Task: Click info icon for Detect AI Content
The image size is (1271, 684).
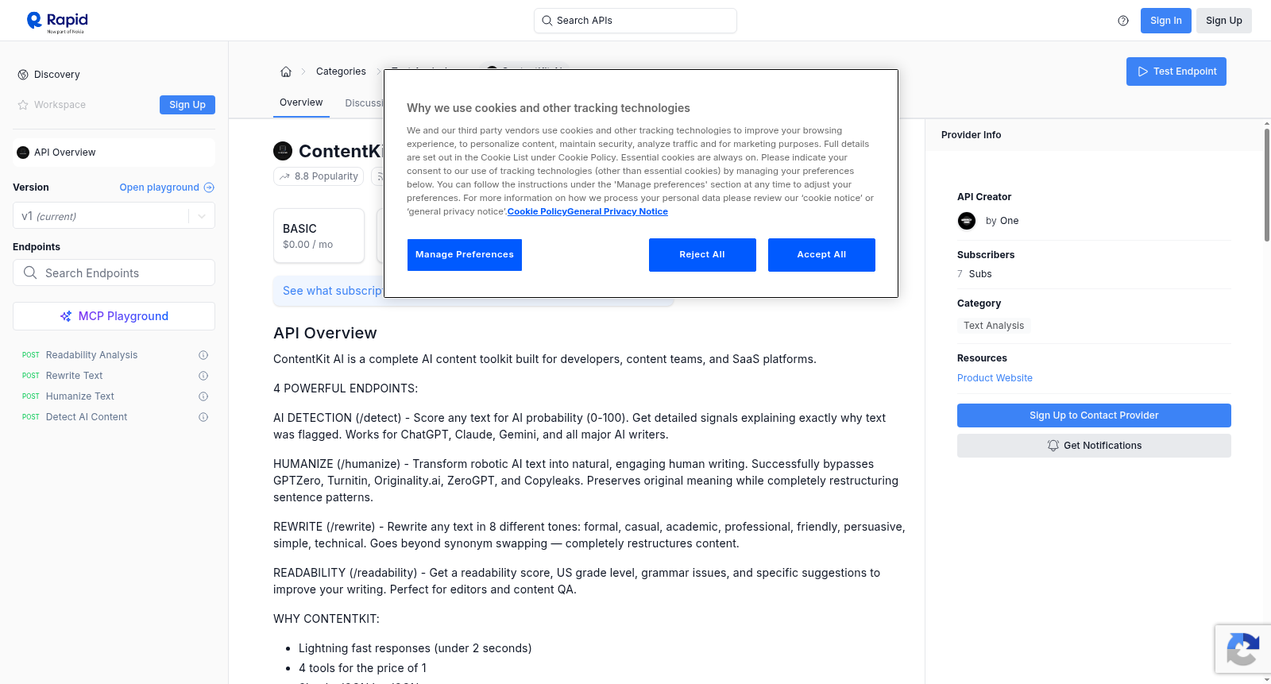Action: tap(203, 417)
